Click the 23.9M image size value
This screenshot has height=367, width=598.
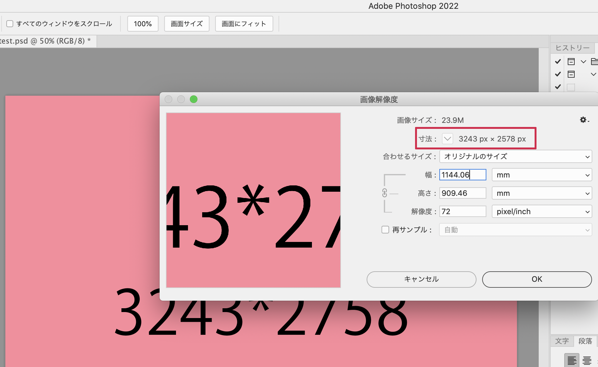click(453, 120)
